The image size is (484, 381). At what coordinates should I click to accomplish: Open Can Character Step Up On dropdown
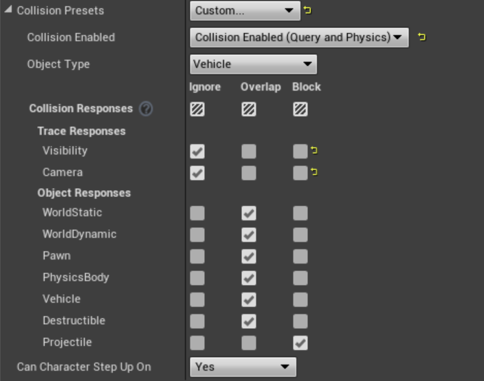tap(243, 367)
